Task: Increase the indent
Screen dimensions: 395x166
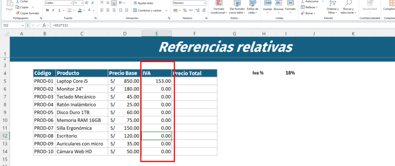Action: click(127, 10)
